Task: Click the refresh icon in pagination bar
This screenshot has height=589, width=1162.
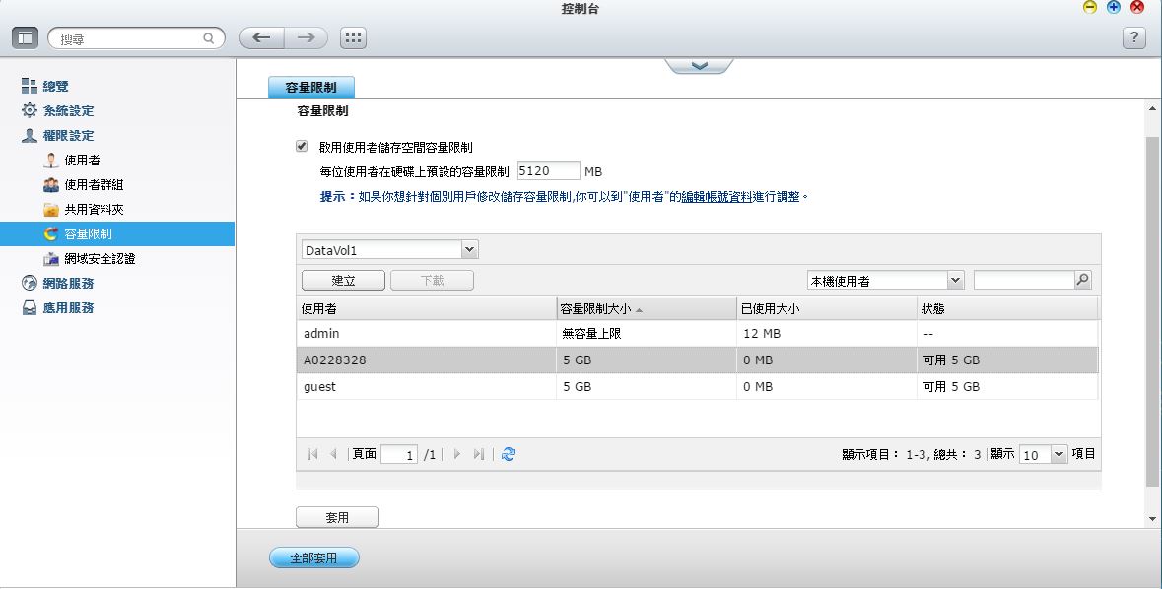Action: [509, 454]
